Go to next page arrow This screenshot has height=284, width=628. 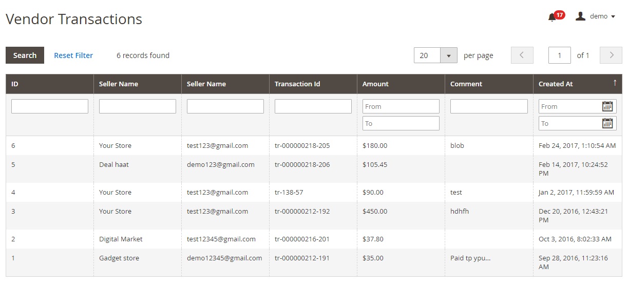coord(611,55)
